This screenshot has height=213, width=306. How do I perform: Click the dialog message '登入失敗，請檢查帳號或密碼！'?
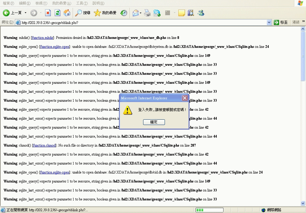pos(162,110)
